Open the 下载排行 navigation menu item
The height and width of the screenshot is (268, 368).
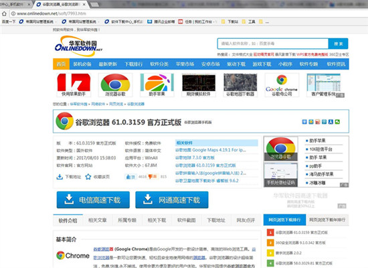[134, 64]
